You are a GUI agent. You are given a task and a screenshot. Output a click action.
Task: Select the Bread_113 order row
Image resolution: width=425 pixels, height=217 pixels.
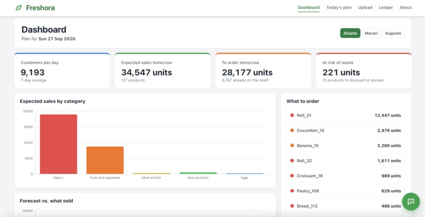[345, 206]
